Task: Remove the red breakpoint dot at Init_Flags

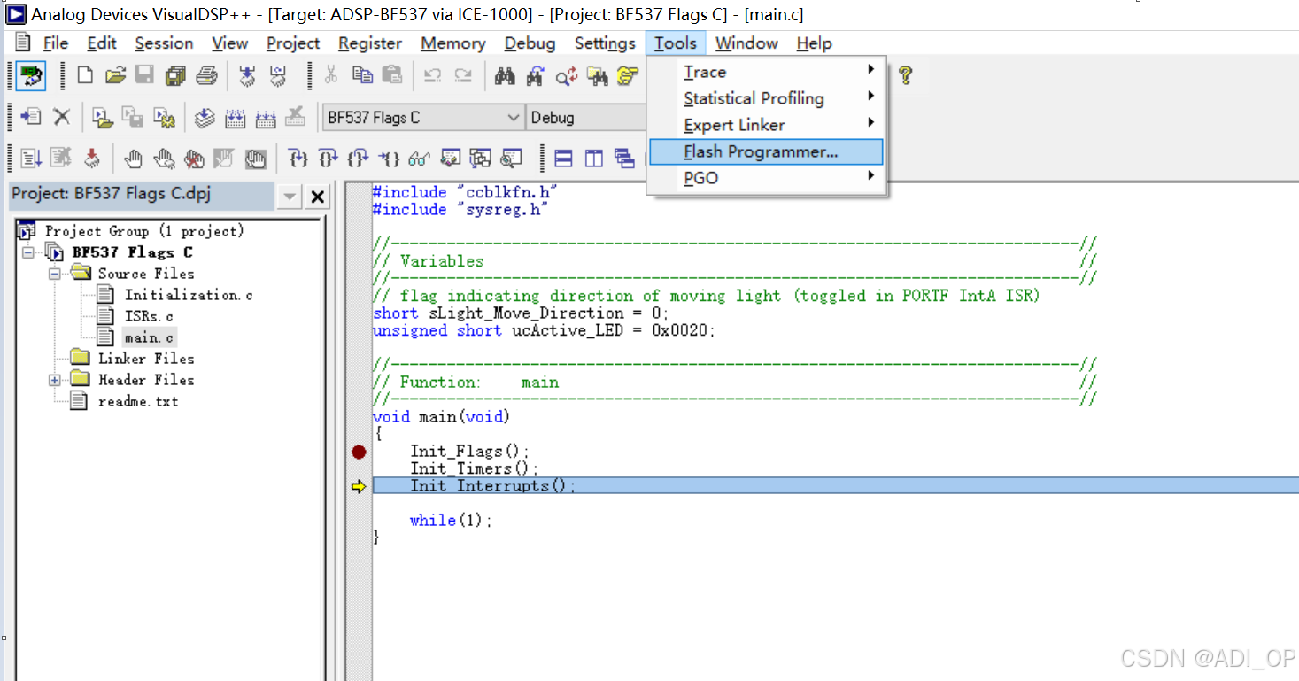Action: [x=359, y=453]
